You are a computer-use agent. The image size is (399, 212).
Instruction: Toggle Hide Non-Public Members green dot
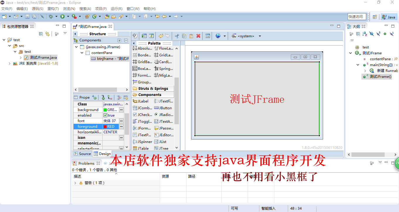click(x=385, y=34)
